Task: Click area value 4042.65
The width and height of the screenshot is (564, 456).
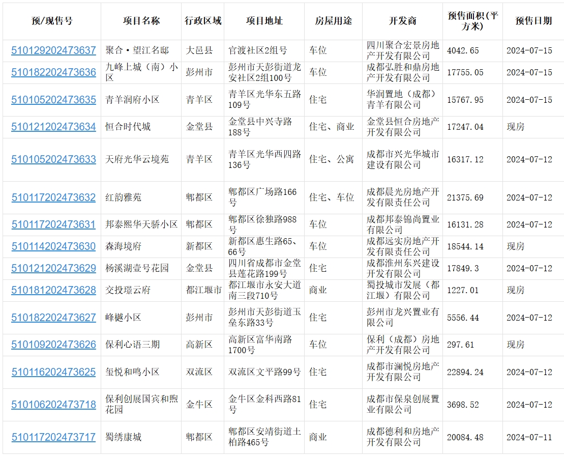Action: coord(463,51)
